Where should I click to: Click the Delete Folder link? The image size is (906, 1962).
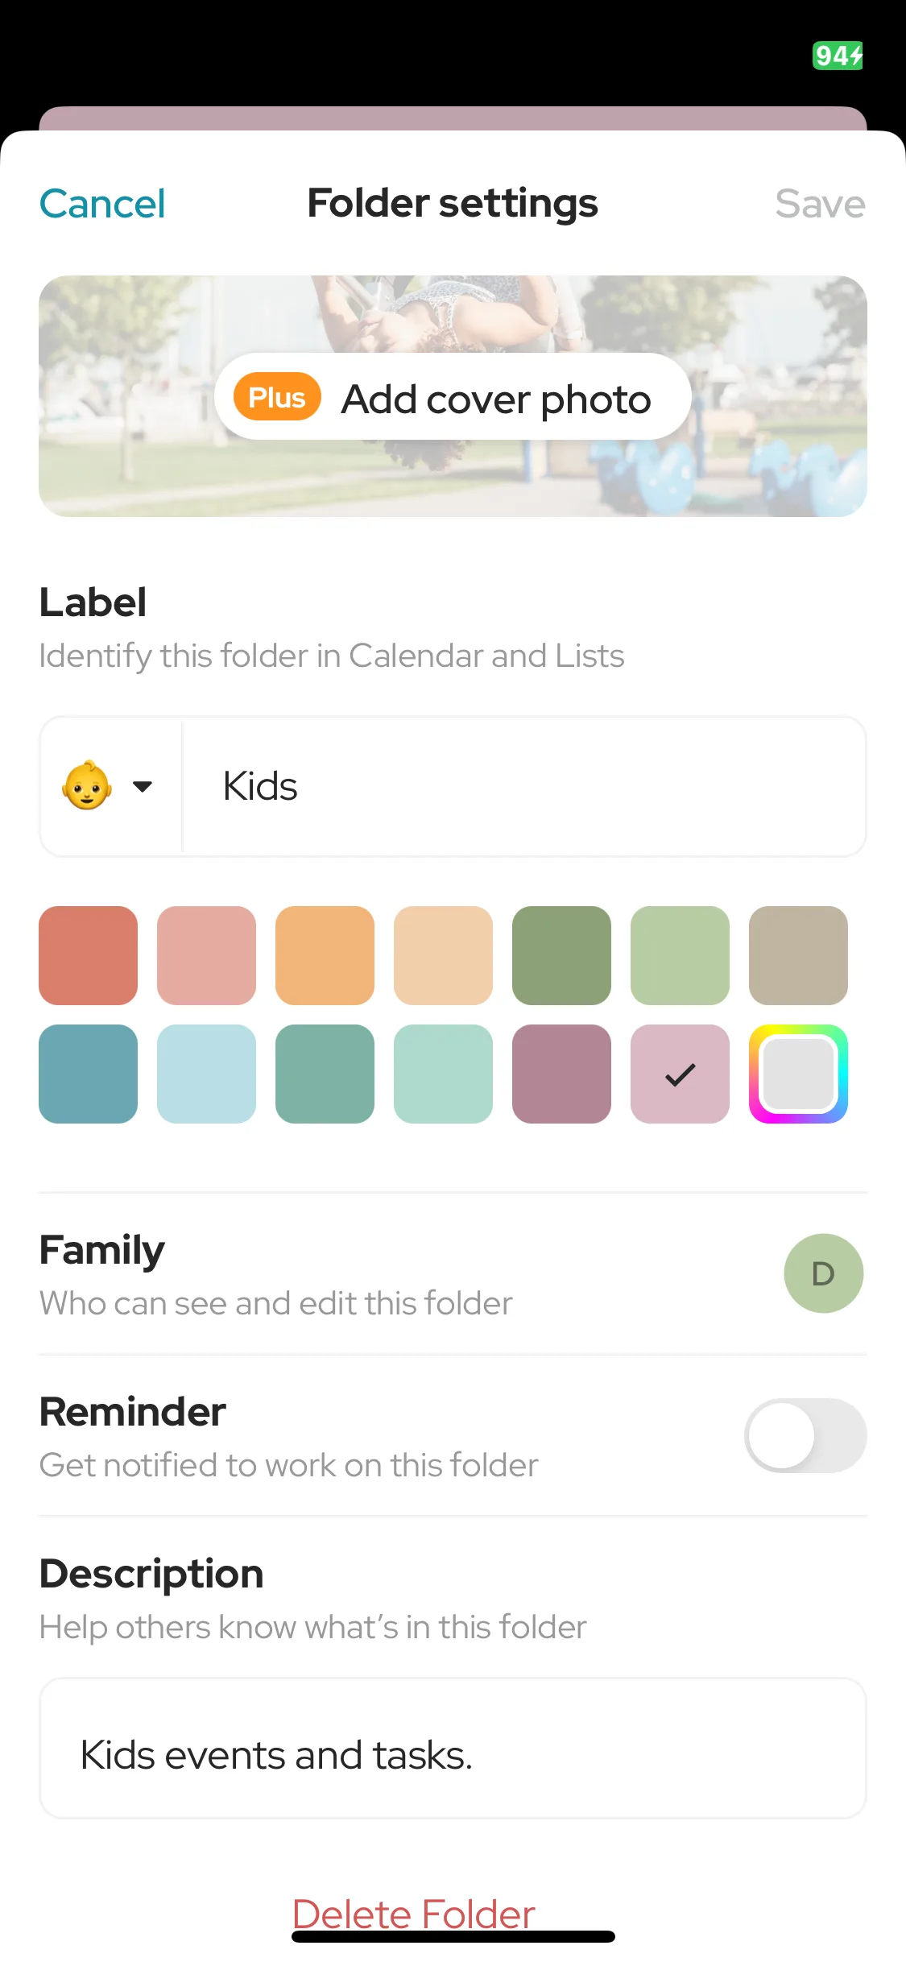(413, 1914)
